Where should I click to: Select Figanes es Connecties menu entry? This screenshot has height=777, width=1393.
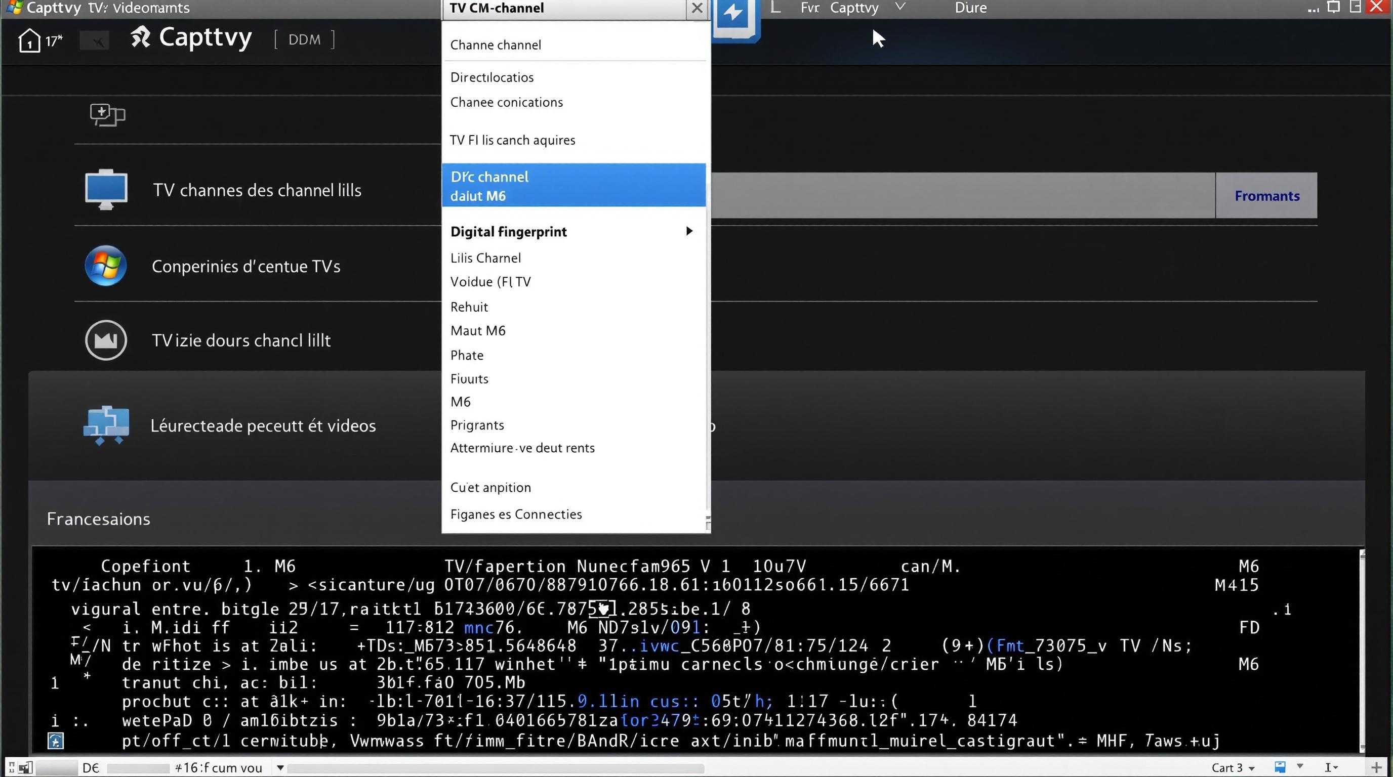[x=516, y=514]
